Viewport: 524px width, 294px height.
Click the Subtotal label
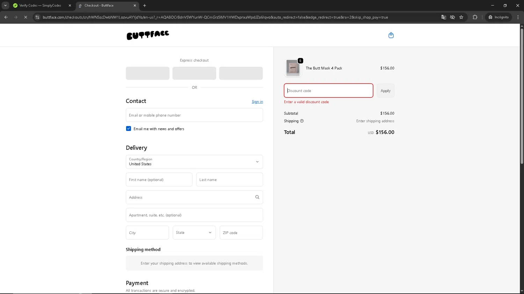point(291,113)
